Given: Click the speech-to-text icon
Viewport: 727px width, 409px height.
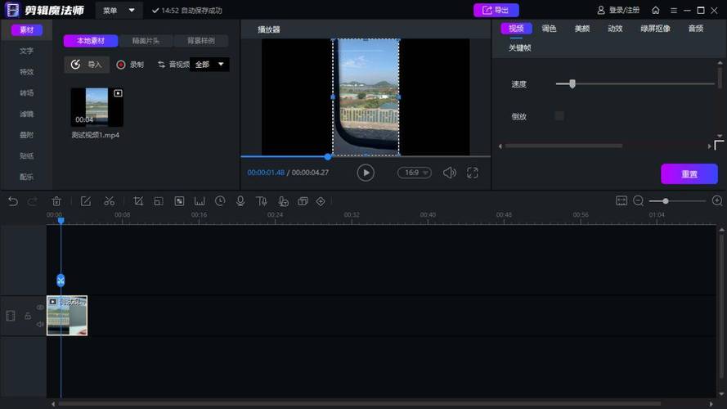Looking at the screenshot, I should [283, 201].
